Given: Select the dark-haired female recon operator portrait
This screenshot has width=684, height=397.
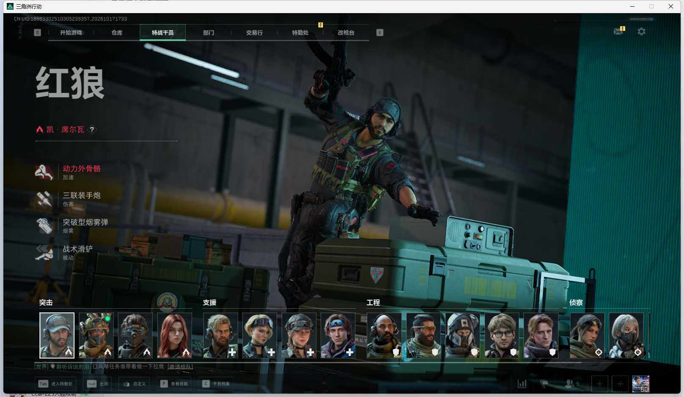Looking at the screenshot, I should point(587,336).
